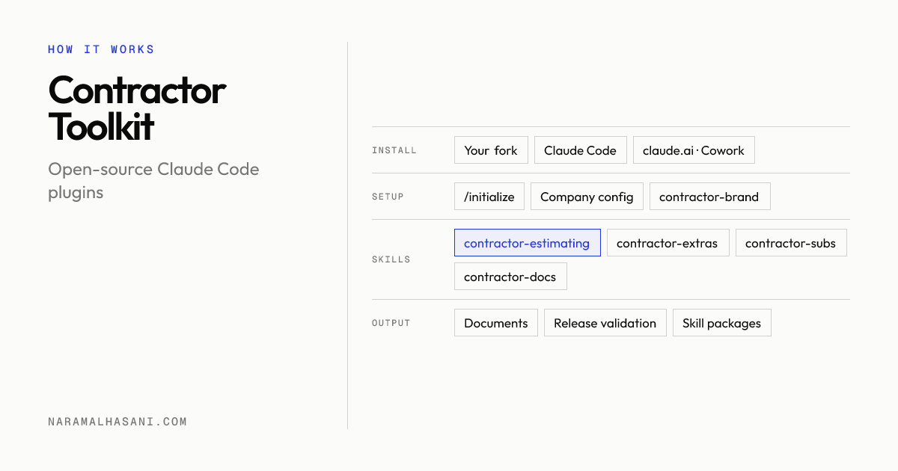Viewport: 898px width, 471px height.
Task: Select the 'Skill packages' output chip
Action: (722, 323)
